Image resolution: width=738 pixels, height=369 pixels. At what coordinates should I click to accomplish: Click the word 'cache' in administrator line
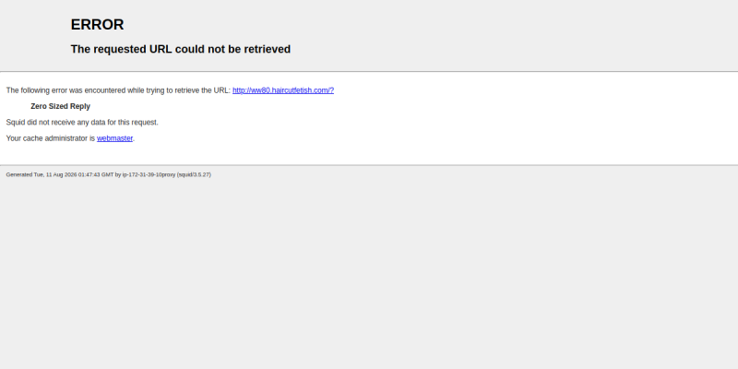coord(32,138)
